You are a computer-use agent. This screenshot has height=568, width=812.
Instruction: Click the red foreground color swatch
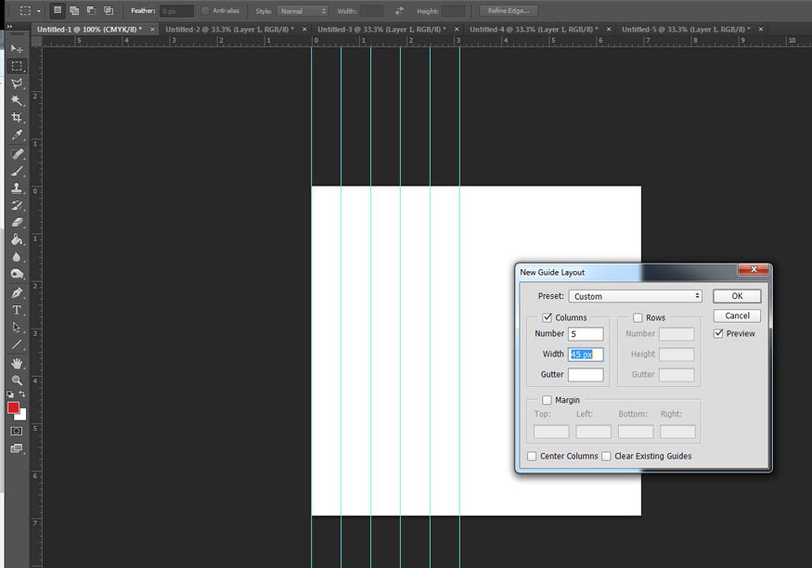[13, 407]
